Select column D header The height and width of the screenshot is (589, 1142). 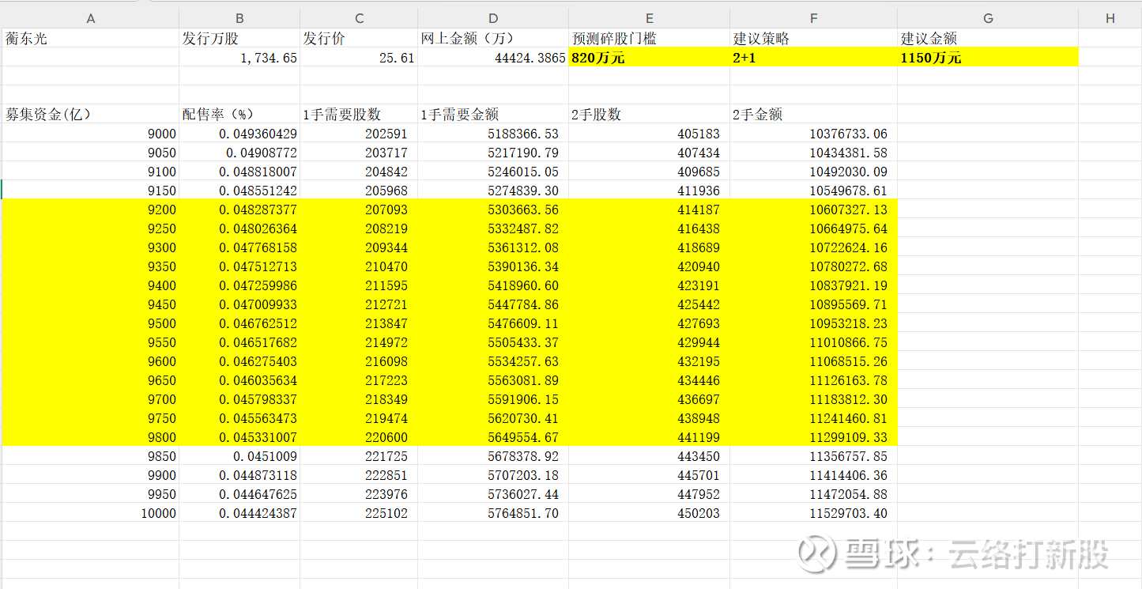click(x=493, y=18)
